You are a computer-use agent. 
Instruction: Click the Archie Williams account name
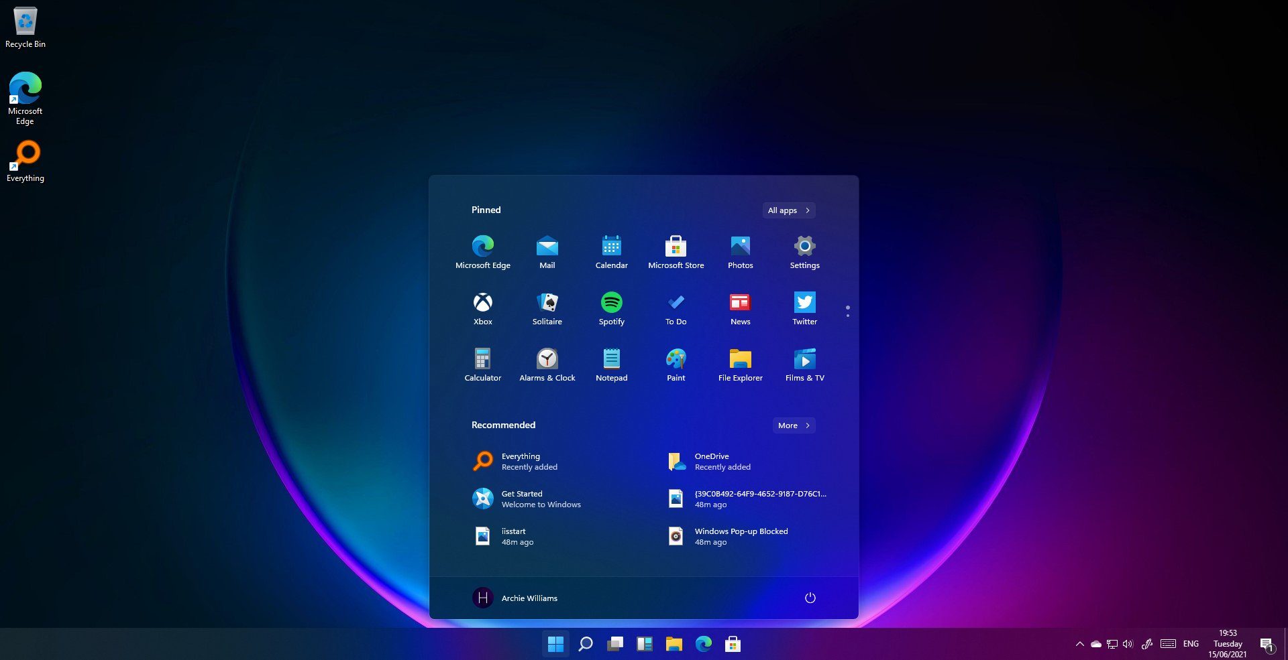tap(529, 598)
